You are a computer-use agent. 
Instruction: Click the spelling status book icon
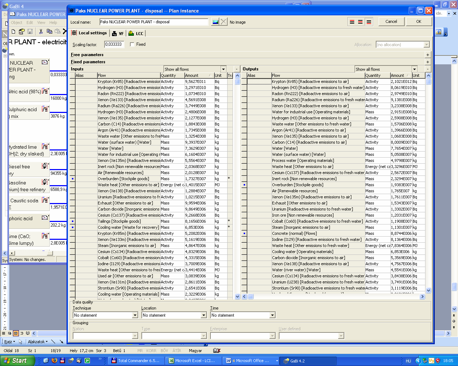coord(216,351)
